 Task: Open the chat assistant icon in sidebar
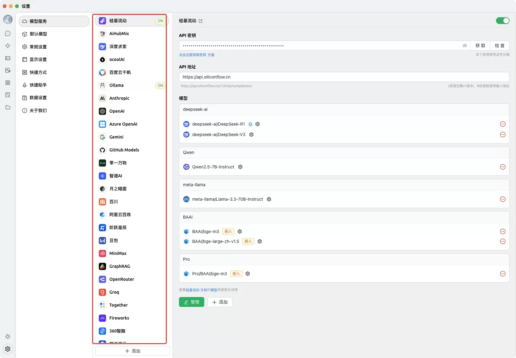[8, 34]
